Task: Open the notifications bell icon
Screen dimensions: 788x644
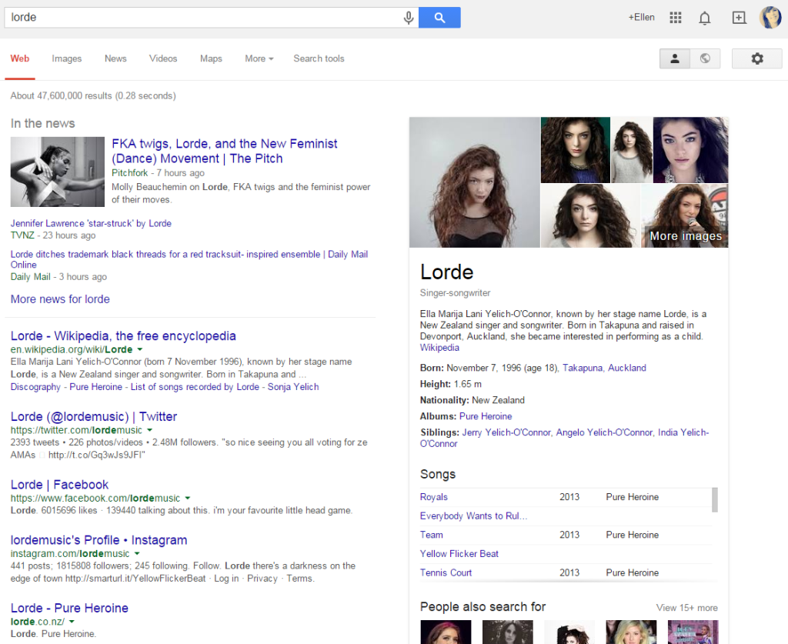Action: (x=705, y=18)
